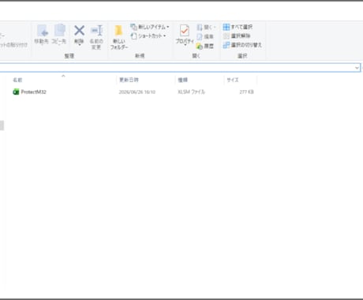Expand the address bar dropdown arrow

[x=357, y=68]
